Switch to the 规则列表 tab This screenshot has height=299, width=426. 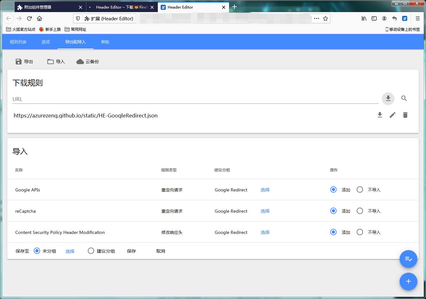18,42
